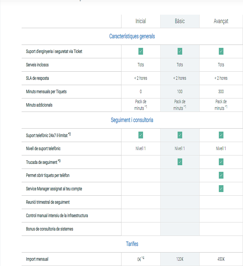Click Pack de minuts in Inicial column
The width and height of the screenshot is (243, 266).
click(x=141, y=105)
